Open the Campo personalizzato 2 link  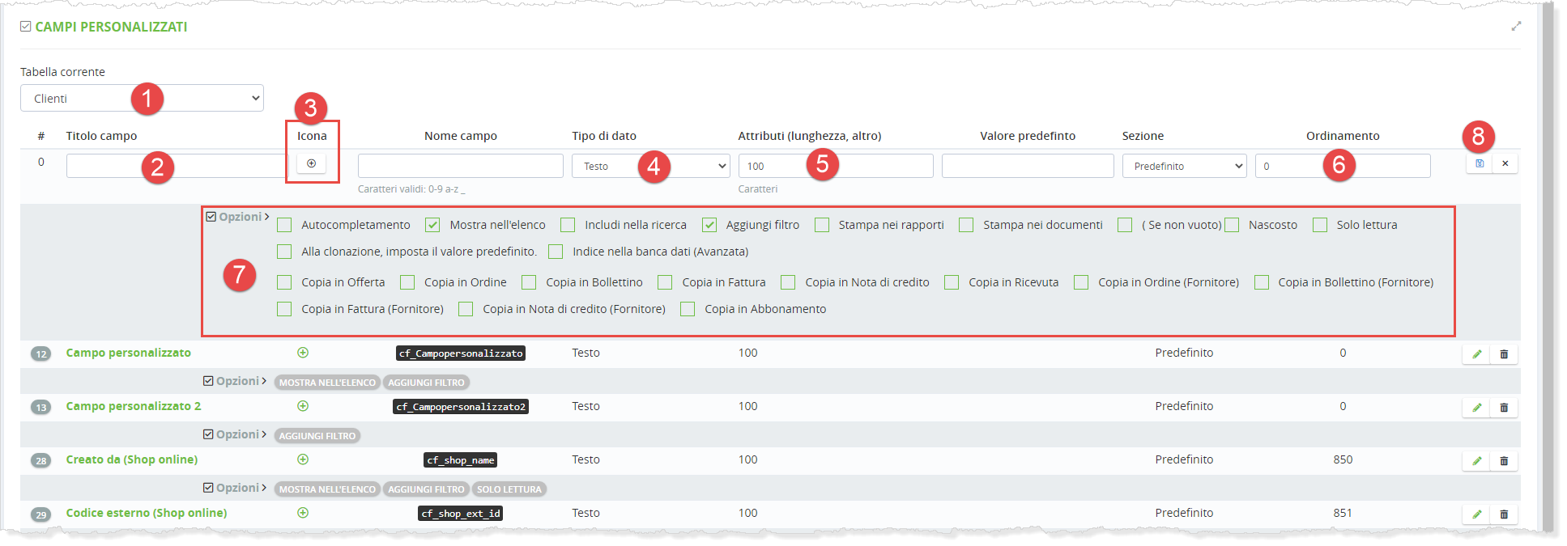click(x=134, y=406)
